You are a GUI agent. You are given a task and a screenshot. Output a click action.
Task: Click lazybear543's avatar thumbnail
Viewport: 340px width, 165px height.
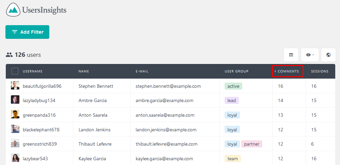pyautogui.click(x=15, y=158)
